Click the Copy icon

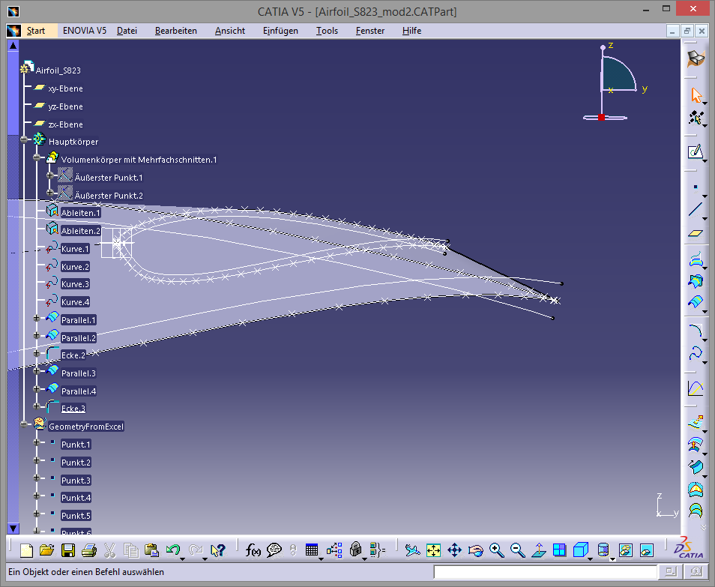tap(131, 550)
